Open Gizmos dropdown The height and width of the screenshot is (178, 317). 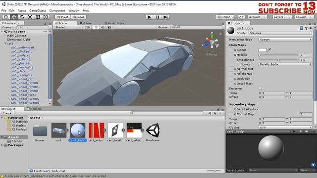pos(163,27)
